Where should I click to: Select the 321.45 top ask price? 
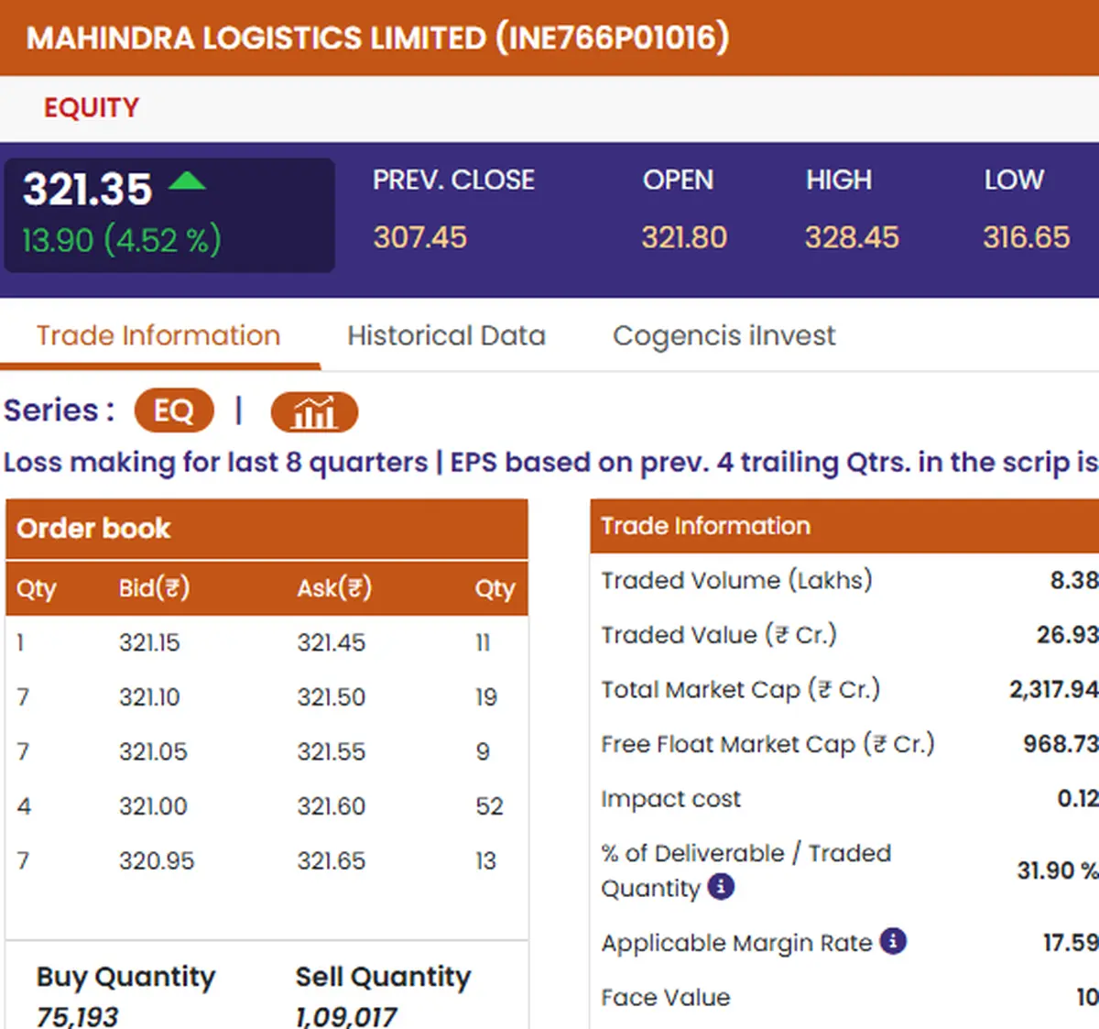[331, 642]
